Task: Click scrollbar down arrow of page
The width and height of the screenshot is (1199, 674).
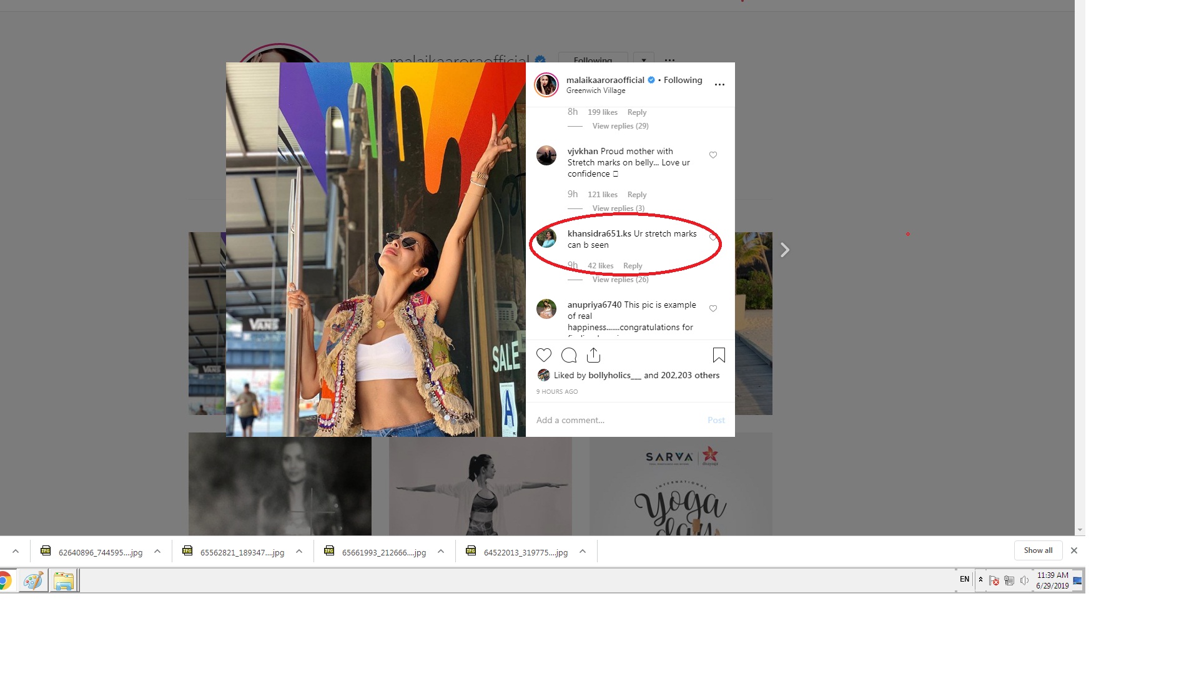Action: (x=1080, y=530)
